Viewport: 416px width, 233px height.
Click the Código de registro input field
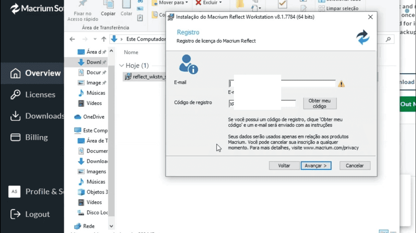point(262,104)
